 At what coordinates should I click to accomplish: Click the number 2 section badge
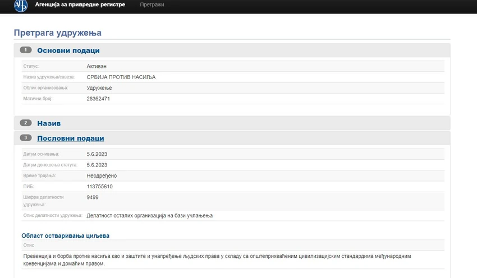coord(26,123)
